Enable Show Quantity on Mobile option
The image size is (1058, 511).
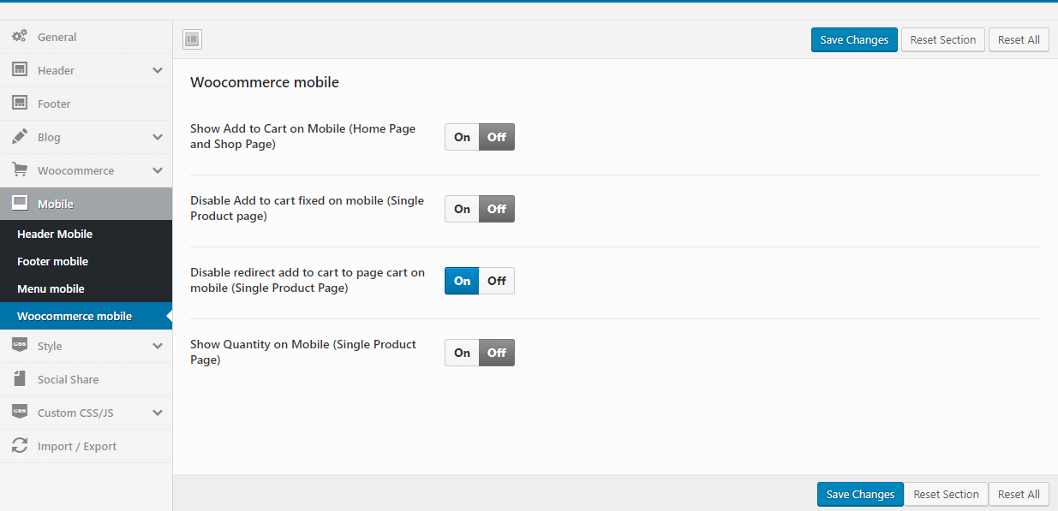tap(462, 353)
